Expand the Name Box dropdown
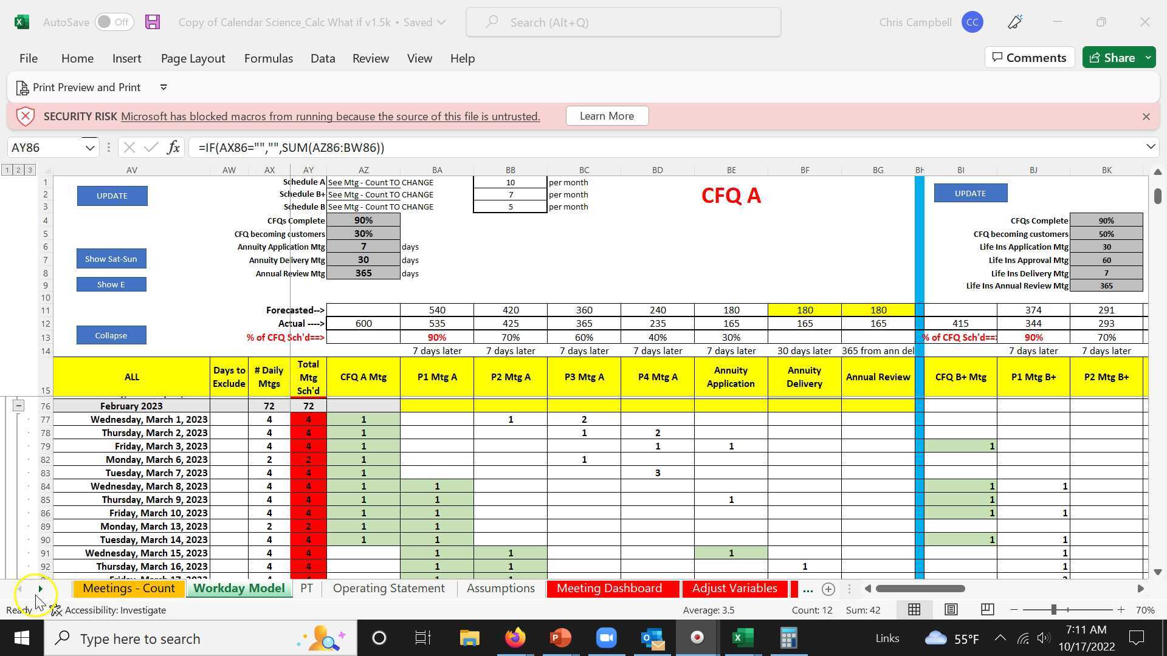The image size is (1167, 656). pos(90,148)
